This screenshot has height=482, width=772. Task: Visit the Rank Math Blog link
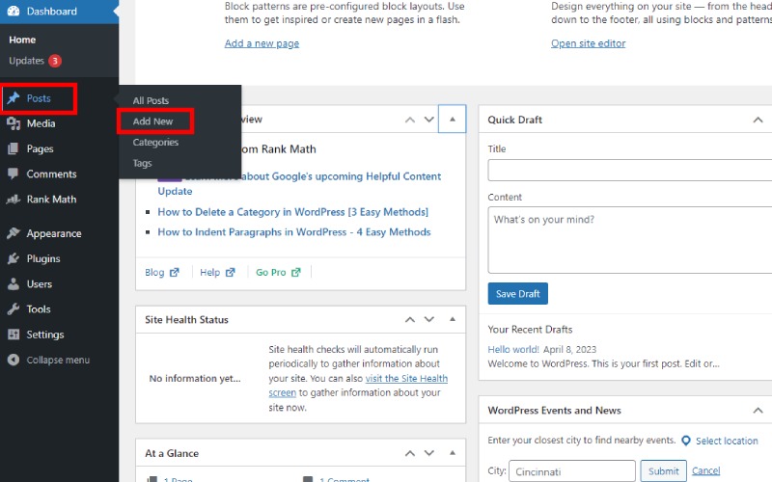154,273
